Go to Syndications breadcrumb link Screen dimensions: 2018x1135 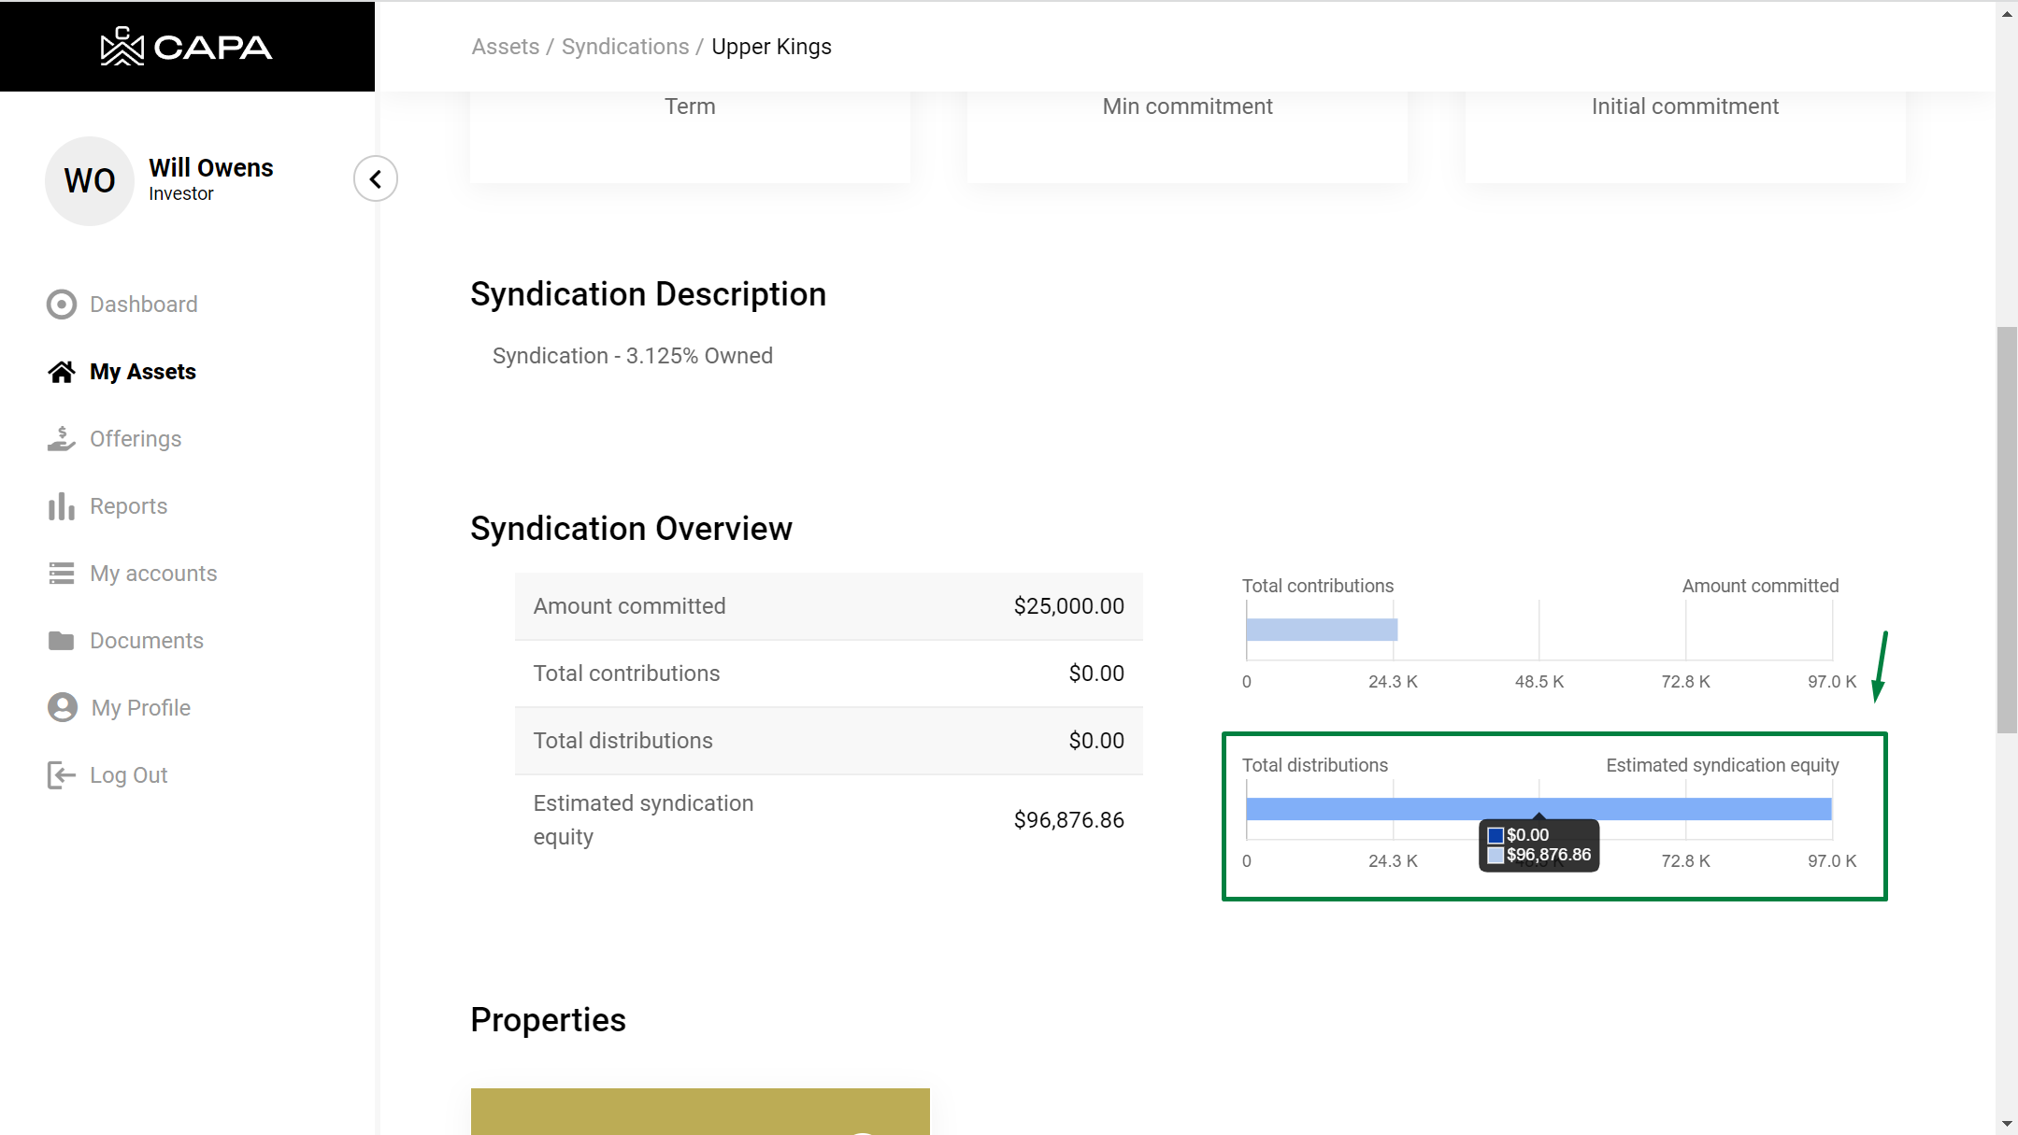[625, 47]
